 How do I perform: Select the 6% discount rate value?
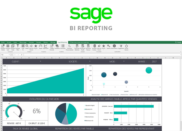tap(37, 111)
